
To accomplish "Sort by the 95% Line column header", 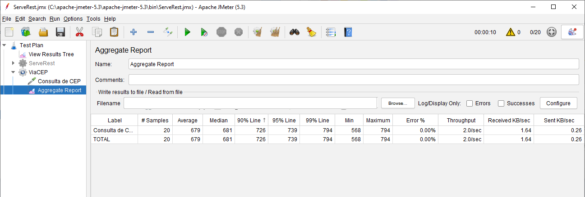I will 285,120.
